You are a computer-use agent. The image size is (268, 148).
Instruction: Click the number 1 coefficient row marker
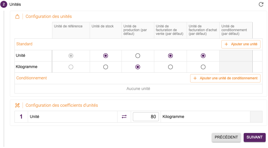point(21,117)
